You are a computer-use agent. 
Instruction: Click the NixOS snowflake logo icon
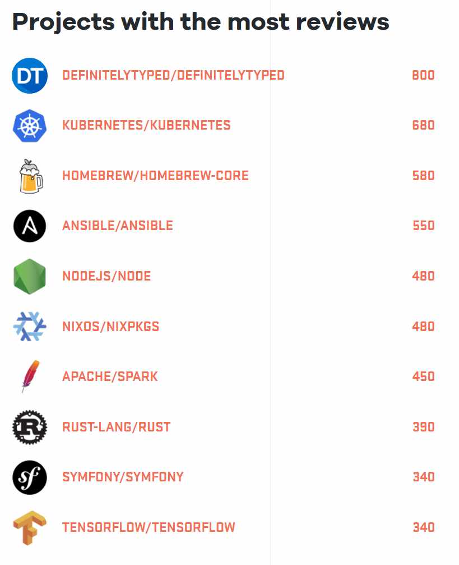click(30, 327)
